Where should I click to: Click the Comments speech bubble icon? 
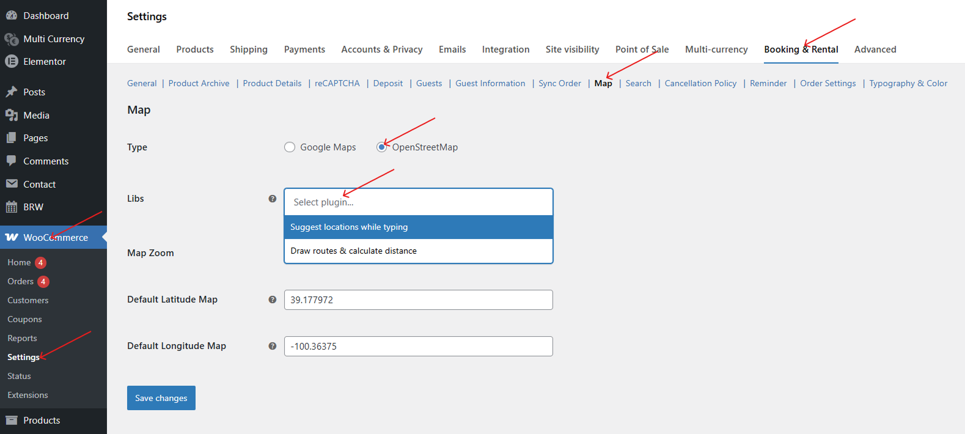point(12,161)
